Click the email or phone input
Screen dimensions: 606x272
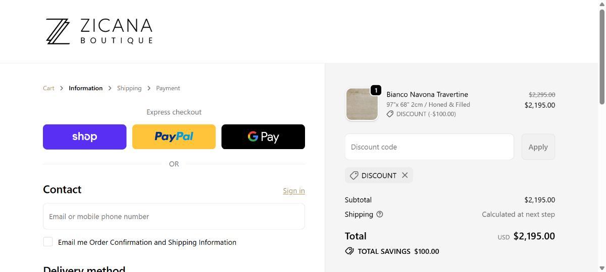(x=174, y=216)
